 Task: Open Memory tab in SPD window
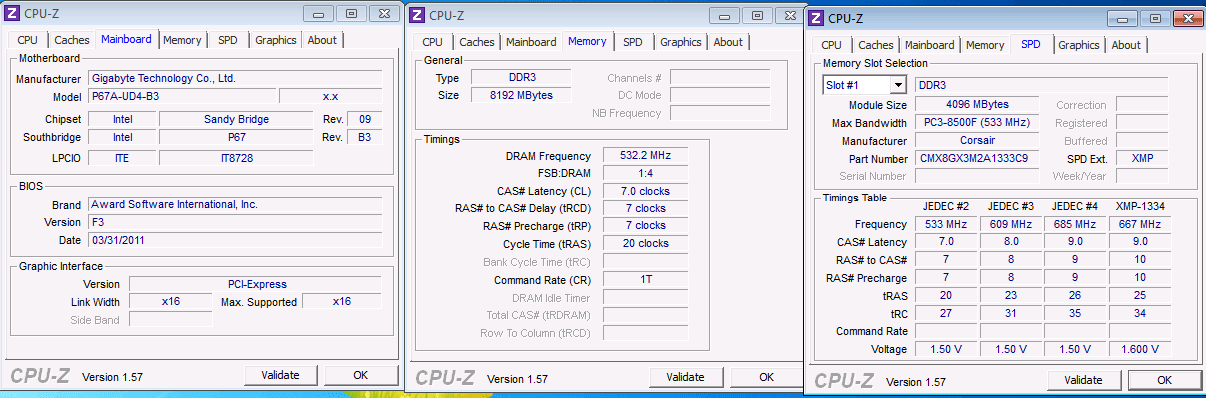(x=985, y=45)
